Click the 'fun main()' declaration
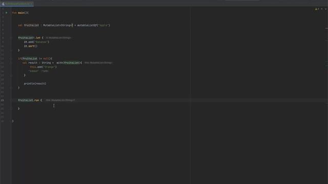This screenshot has width=328, height=184. (x=20, y=13)
